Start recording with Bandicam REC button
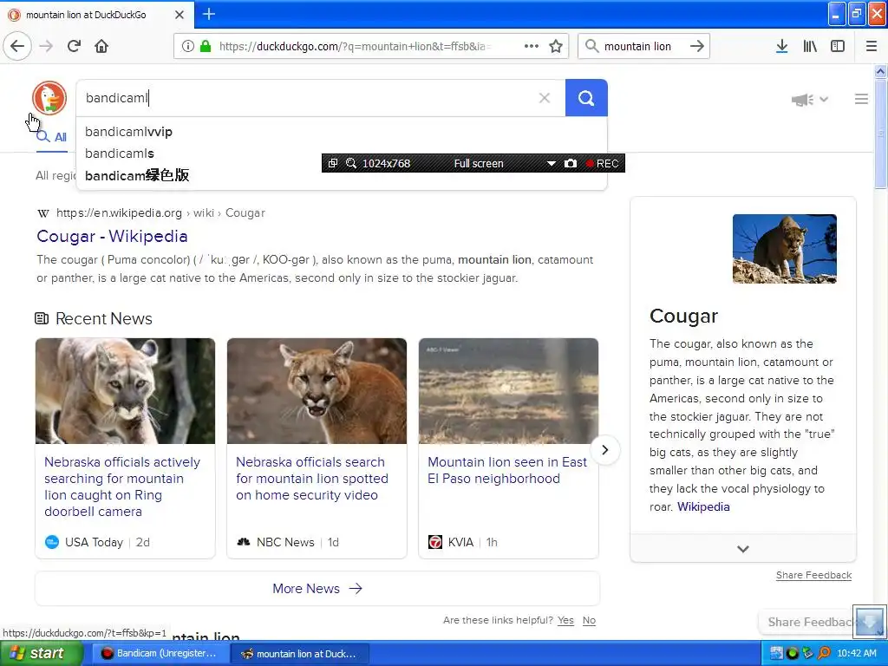The width and height of the screenshot is (888, 666). [602, 163]
